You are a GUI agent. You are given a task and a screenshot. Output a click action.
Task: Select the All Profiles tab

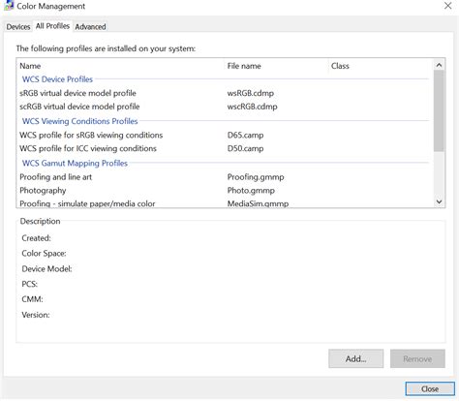52,26
